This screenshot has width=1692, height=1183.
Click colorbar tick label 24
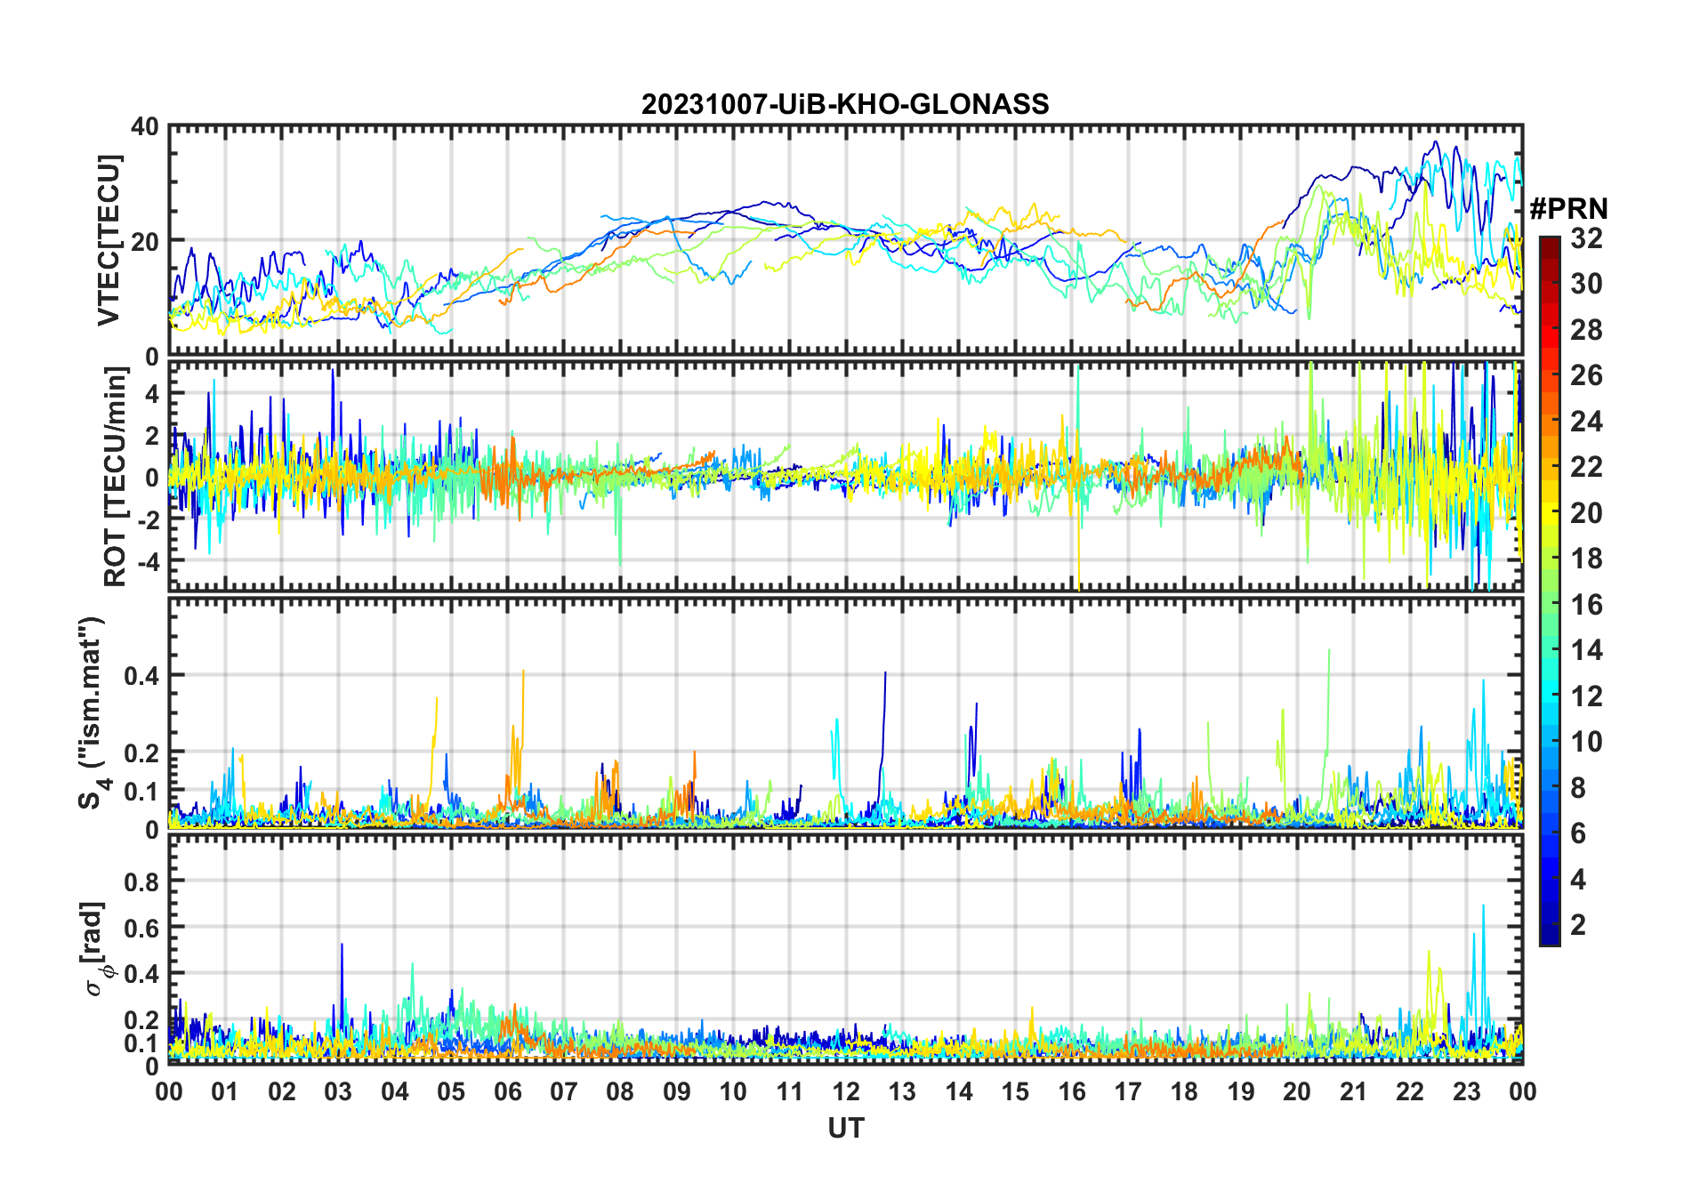(1586, 422)
